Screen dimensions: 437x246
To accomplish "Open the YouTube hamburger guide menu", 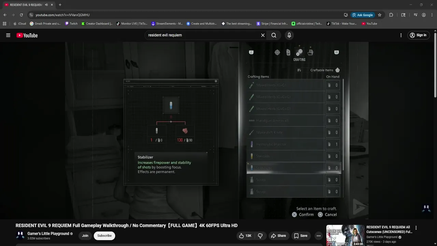I will click(8, 35).
